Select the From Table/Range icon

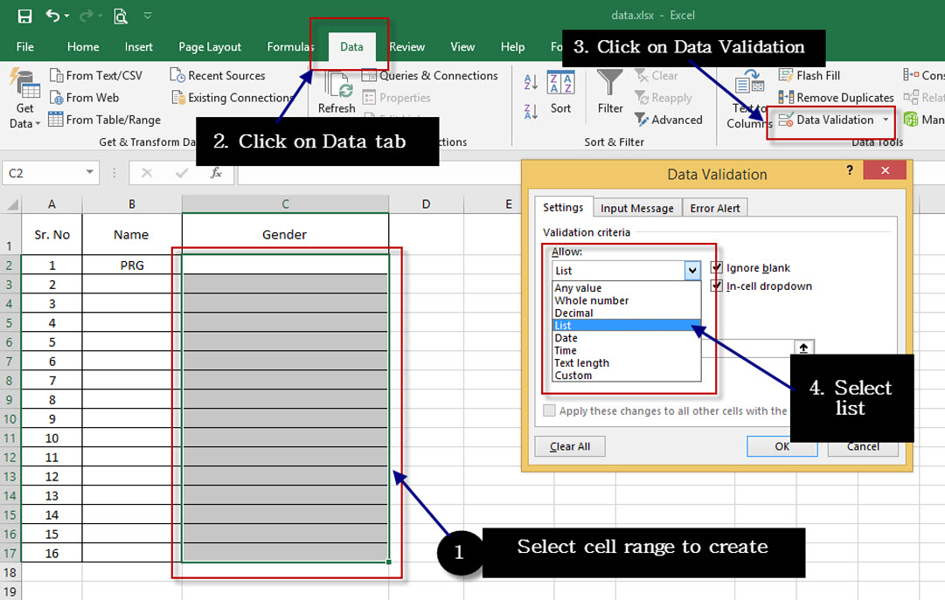(x=54, y=120)
